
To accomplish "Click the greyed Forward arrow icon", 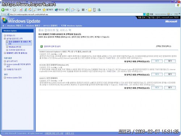I will 14,10.
